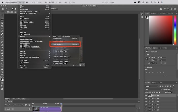Toggle the layer filter on/off switch
Screen dimensions: 178x112
pos(173,86)
